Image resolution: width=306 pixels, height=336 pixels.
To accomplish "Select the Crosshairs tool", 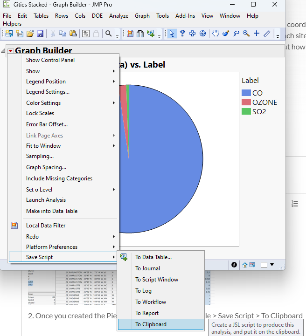I will (257, 34).
